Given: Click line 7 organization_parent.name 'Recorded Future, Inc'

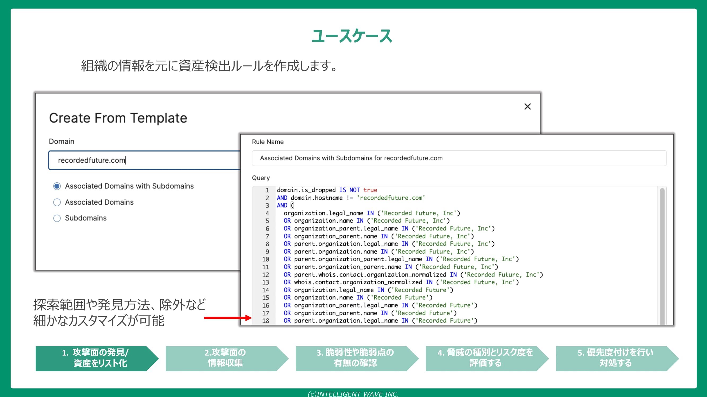Looking at the screenshot, I should (379, 236).
